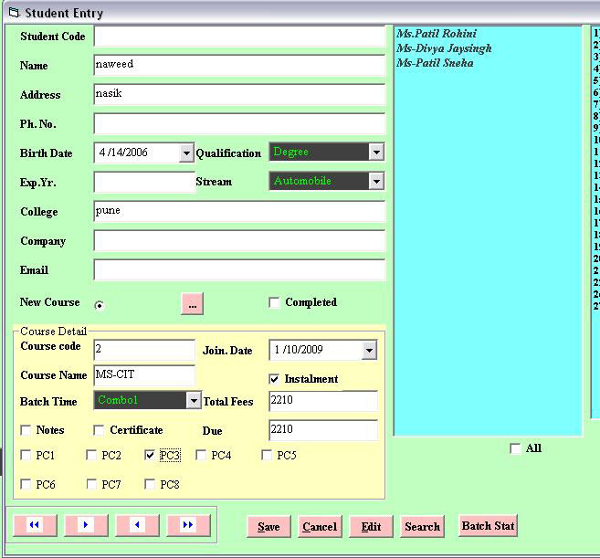600x558 pixels.
Task: Check the PC1 checkbox
Action: (x=26, y=455)
